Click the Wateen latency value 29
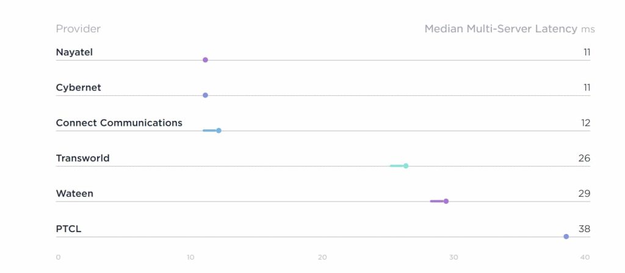625x273 pixels. [x=584, y=194]
